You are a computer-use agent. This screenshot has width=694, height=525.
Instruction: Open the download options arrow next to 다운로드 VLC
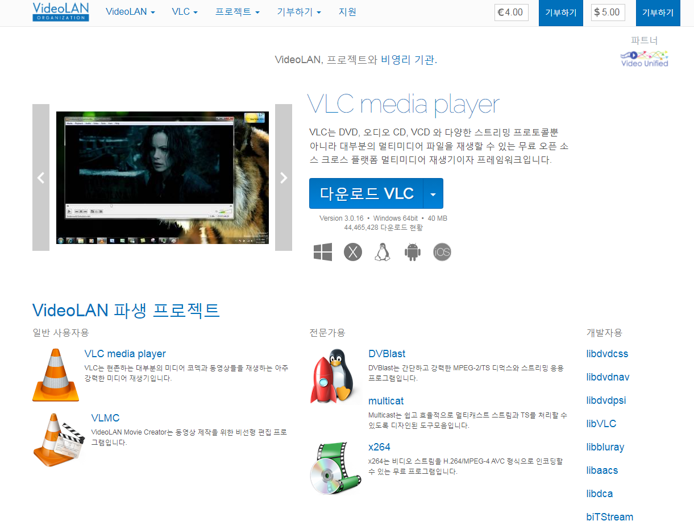(433, 193)
